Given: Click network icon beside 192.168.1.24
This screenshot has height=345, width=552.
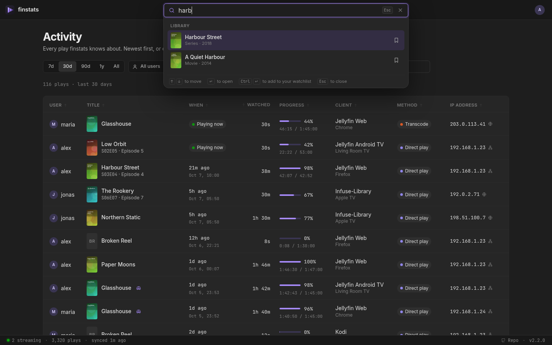Looking at the screenshot, I should [490, 311].
